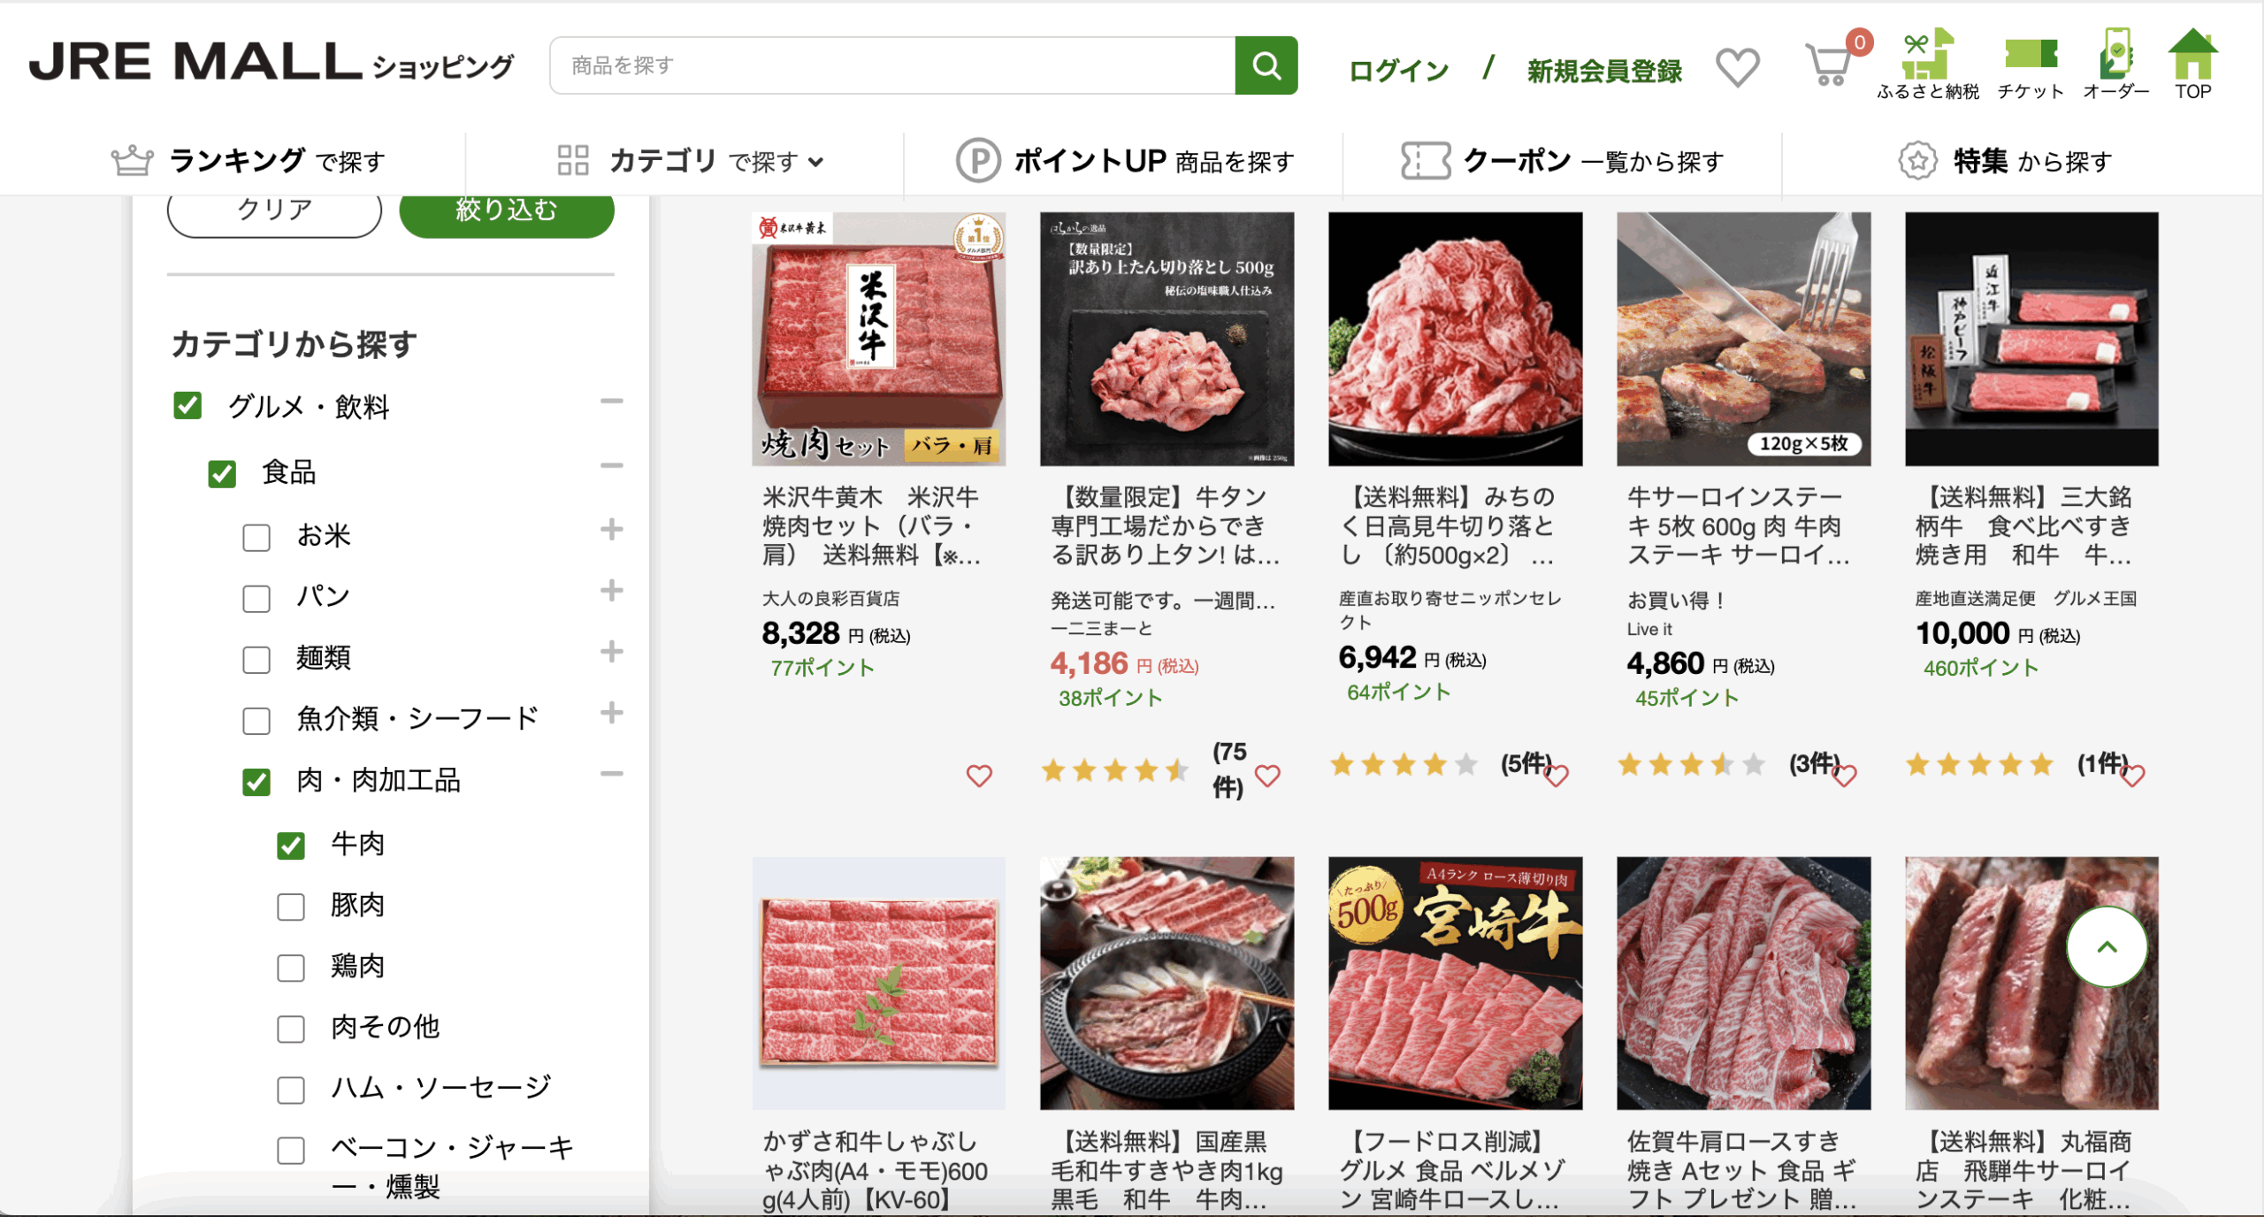Expand the パン category plus sign
2264x1217 pixels.
click(611, 591)
